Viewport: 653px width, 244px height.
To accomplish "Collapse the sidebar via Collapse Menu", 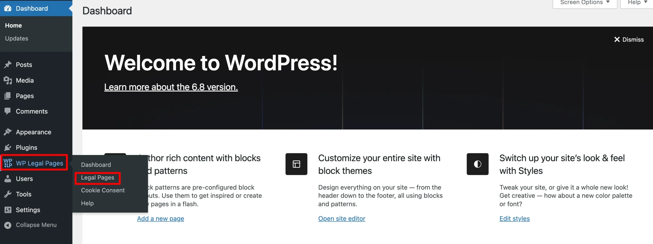I will pyautogui.click(x=36, y=225).
